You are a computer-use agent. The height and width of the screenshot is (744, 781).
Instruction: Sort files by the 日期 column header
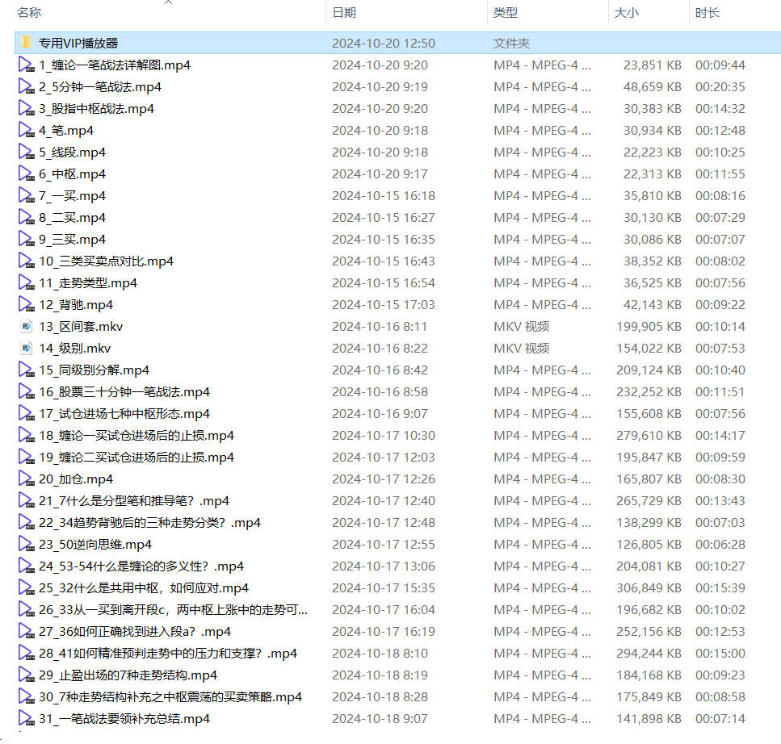[x=344, y=12]
